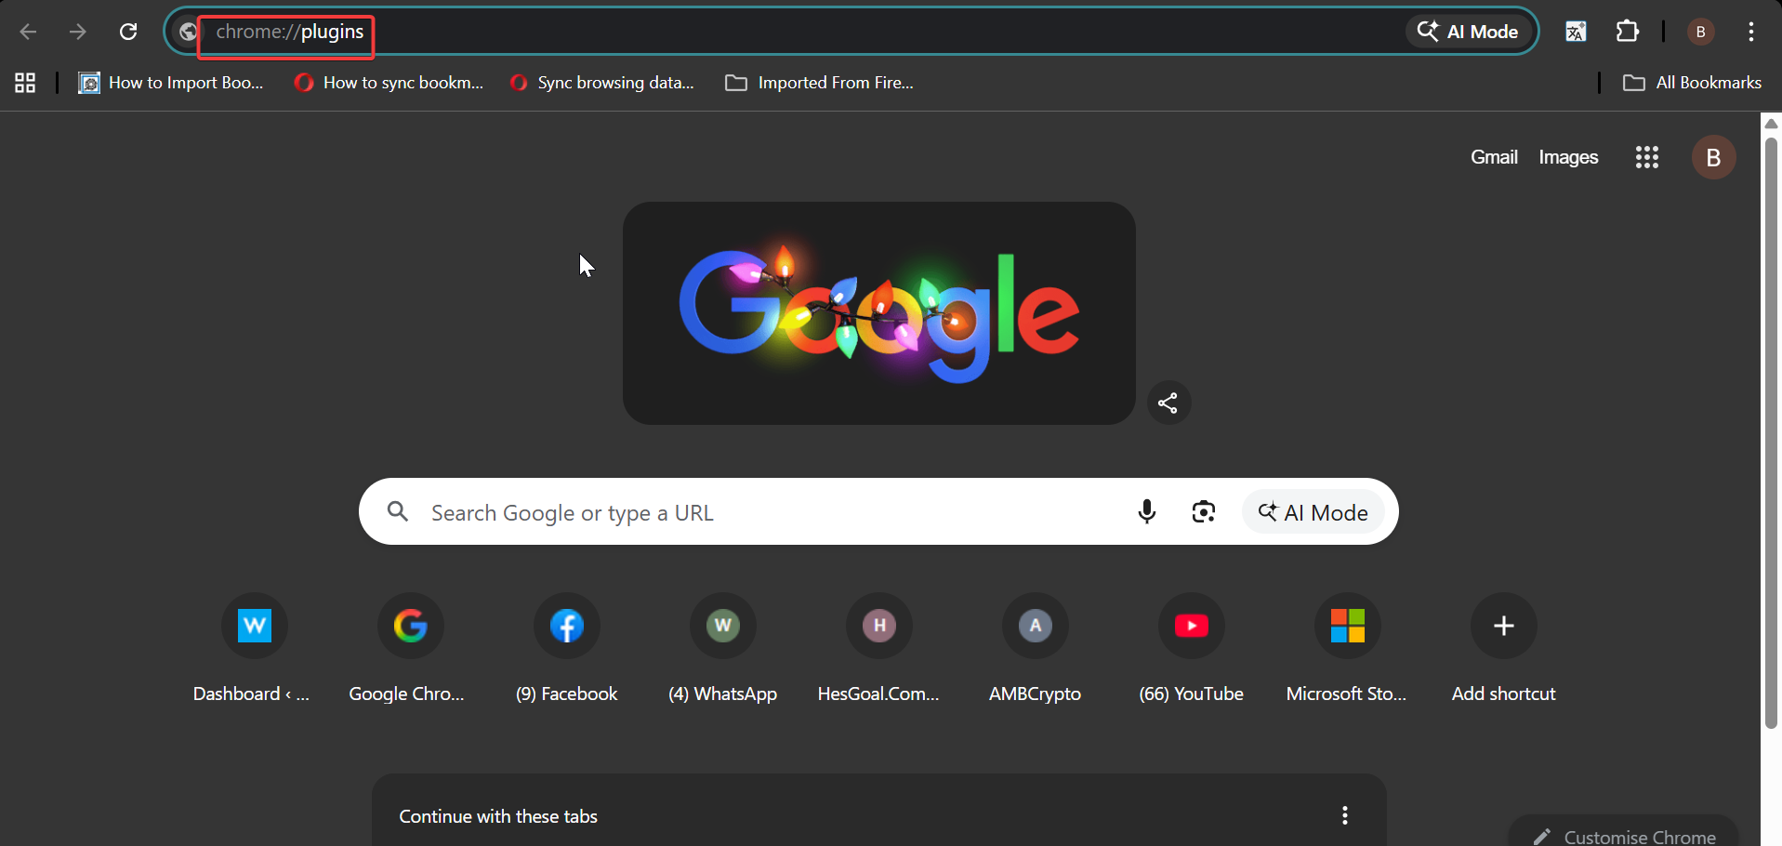Image resolution: width=1782 pixels, height=846 pixels.
Task: Open the HesGoal.Com shortcut tile
Action: pos(878,648)
